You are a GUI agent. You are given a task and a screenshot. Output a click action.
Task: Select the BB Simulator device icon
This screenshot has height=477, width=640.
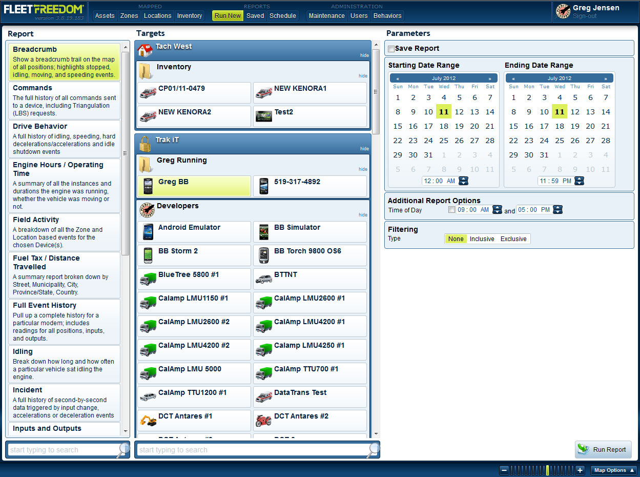pyautogui.click(x=264, y=232)
